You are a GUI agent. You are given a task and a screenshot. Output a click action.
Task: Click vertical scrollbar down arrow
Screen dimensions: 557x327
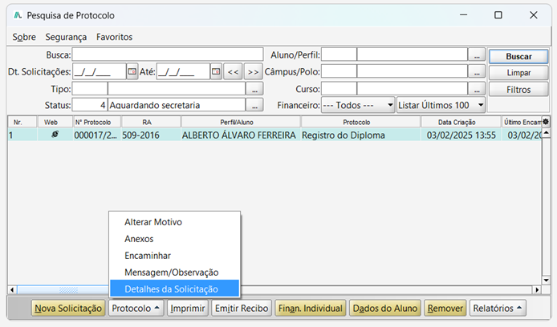[546, 281]
